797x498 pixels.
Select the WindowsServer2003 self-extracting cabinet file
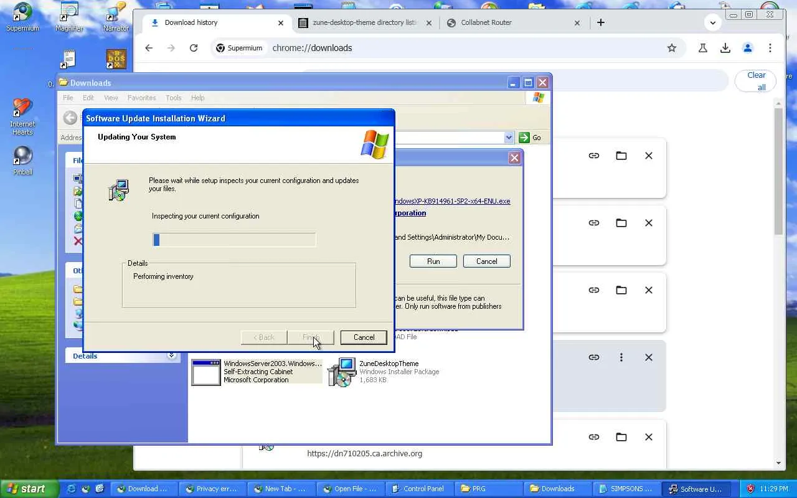256,372
